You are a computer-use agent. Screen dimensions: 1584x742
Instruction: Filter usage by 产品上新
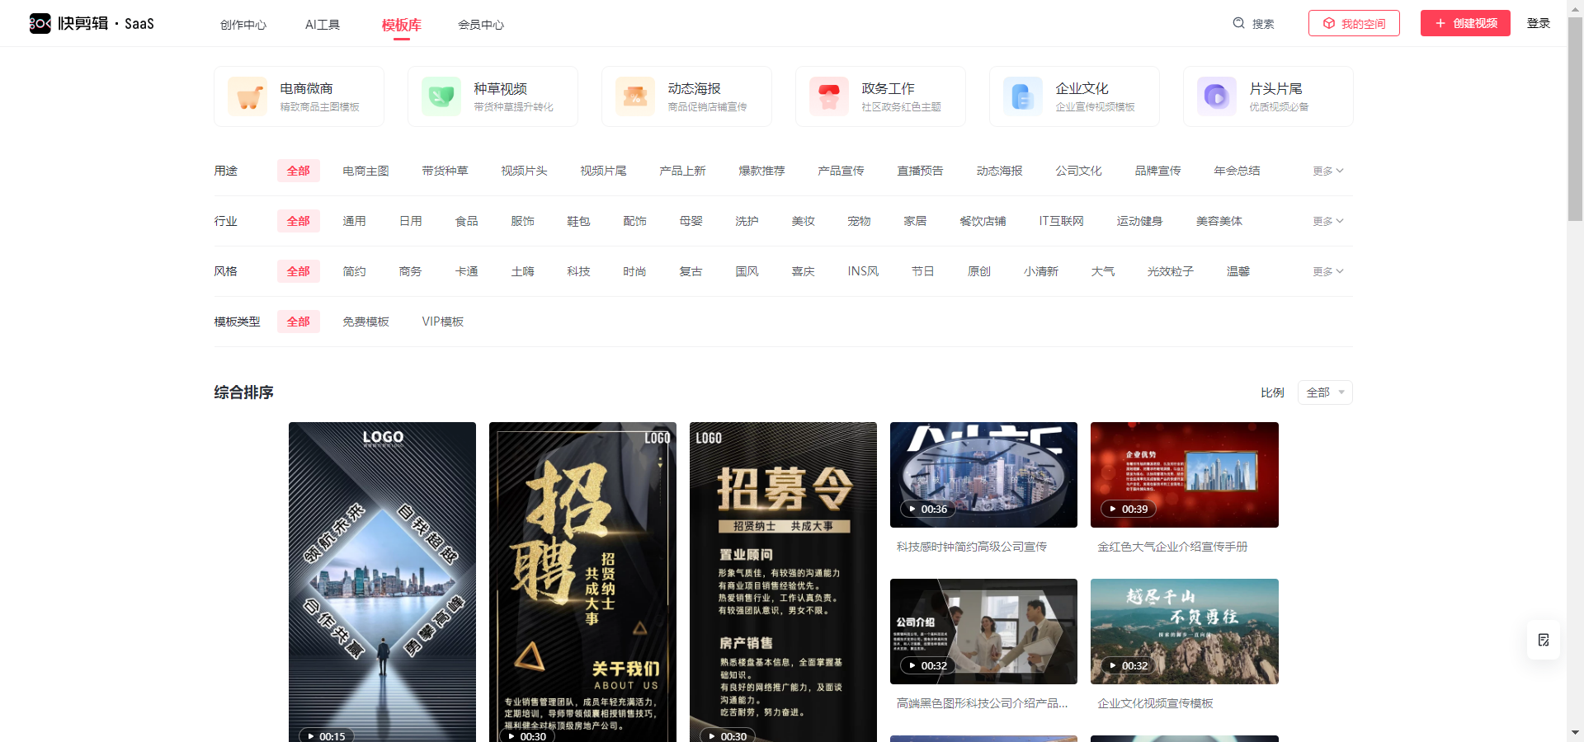pos(683,171)
